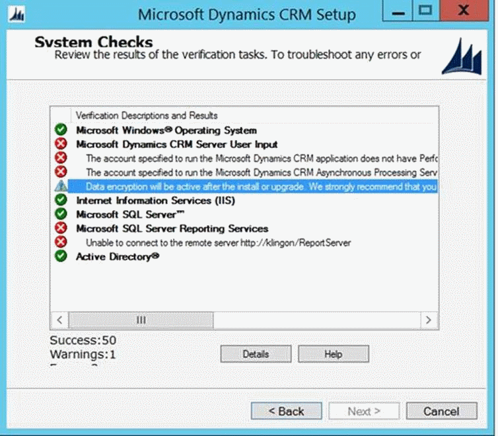Minimize the Setup window
This screenshot has height=436, width=498.
[x=398, y=11]
